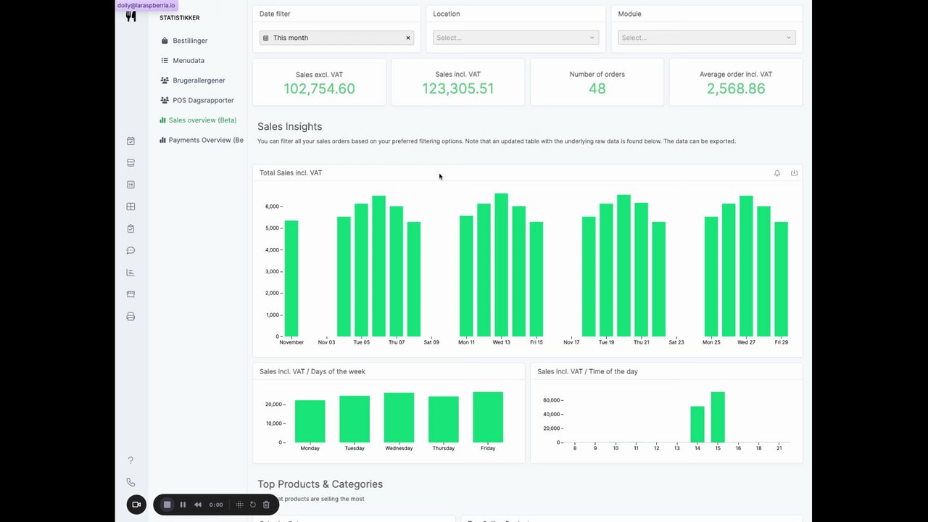Open the help question mark icon
The width and height of the screenshot is (928, 522).
coord(130,460)
